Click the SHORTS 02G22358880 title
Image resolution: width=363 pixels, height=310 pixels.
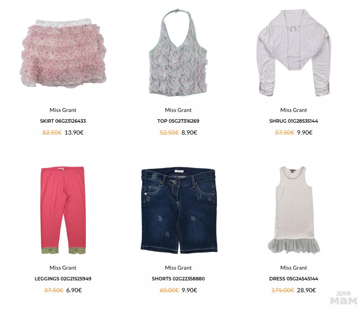point(178,278)
